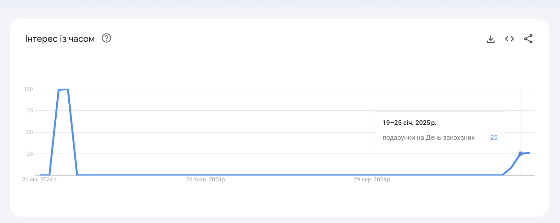Viewport: 560px width, 223px height.
Task: Open the embed code icon
Action: coord(509,39)
